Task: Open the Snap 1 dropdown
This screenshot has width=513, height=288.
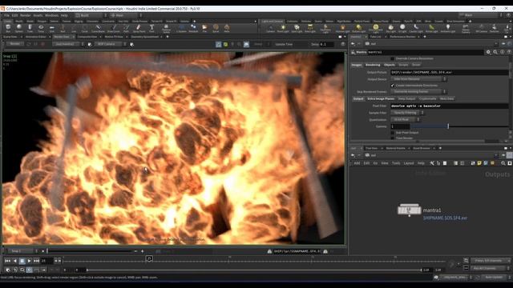Action: pyautogui.click(x=22, y=251)
